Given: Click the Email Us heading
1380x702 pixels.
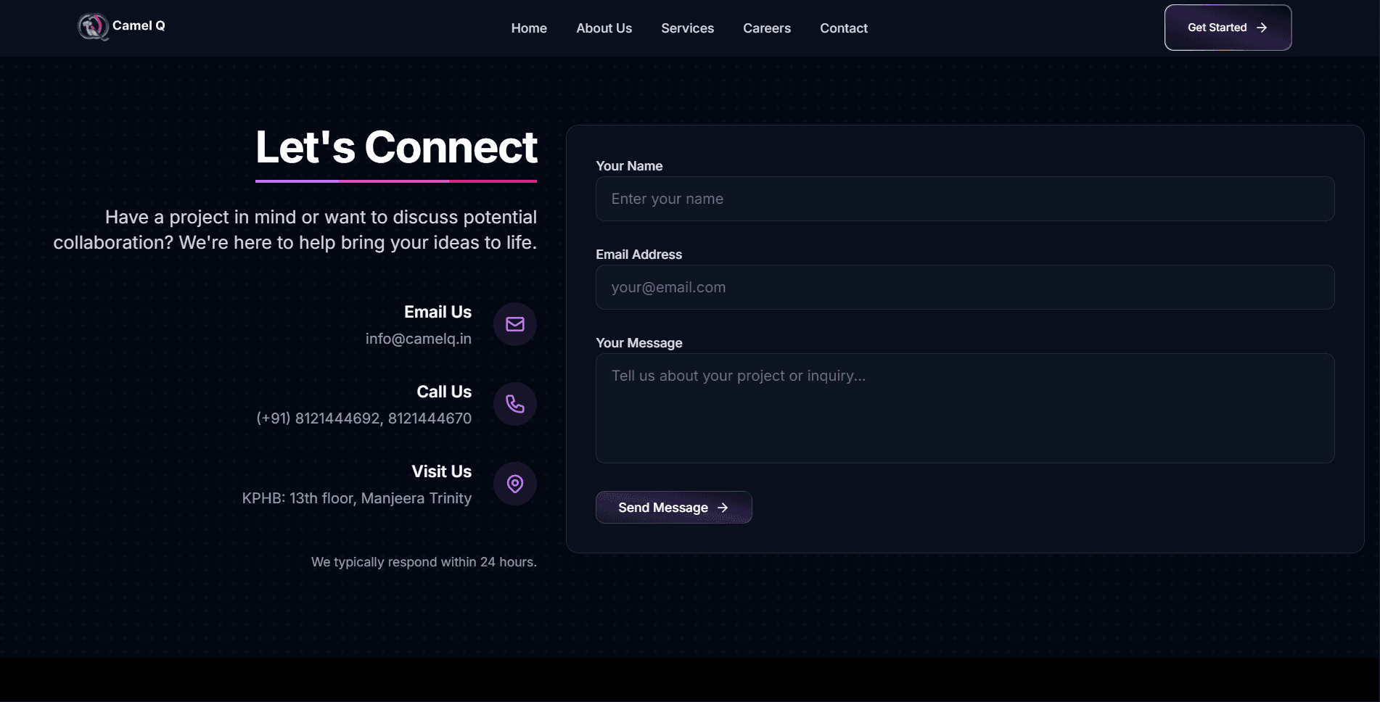Looking at the screenshot, I should point(438,312).
